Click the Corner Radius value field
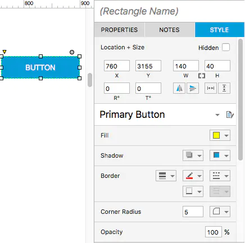This screenshot has width=245, height=243. 193,212
